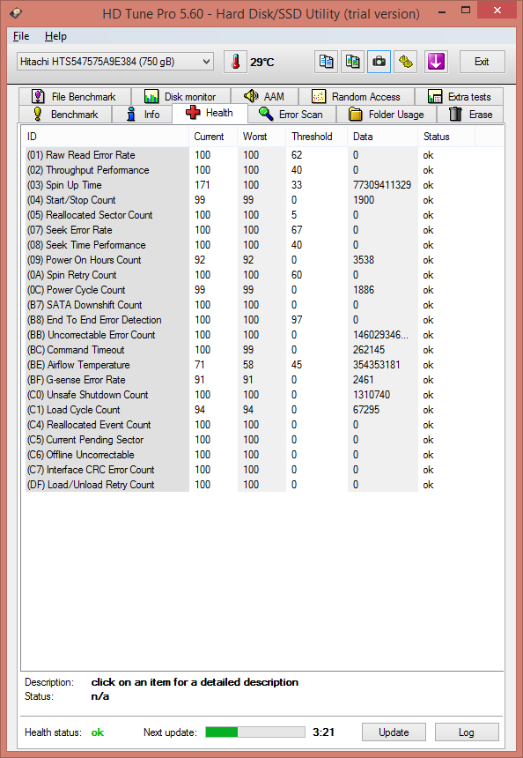Viewport: 523px width, 758px height.
Task: Click the thermometer temperature icon
Action: pyautogui.click(x=235, y=62)
